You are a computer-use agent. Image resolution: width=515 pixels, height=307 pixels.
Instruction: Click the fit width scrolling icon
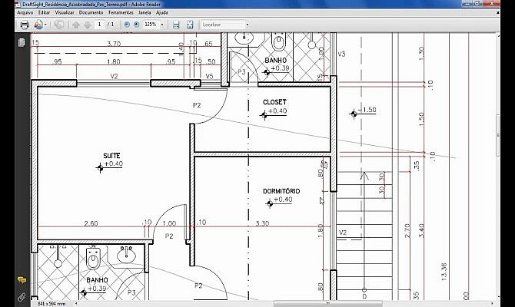(176, 25)
